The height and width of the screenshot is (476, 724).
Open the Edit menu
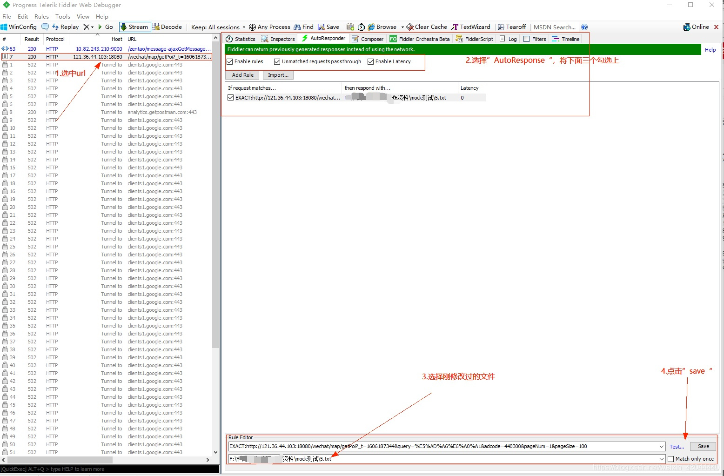(x=23, y=16)
